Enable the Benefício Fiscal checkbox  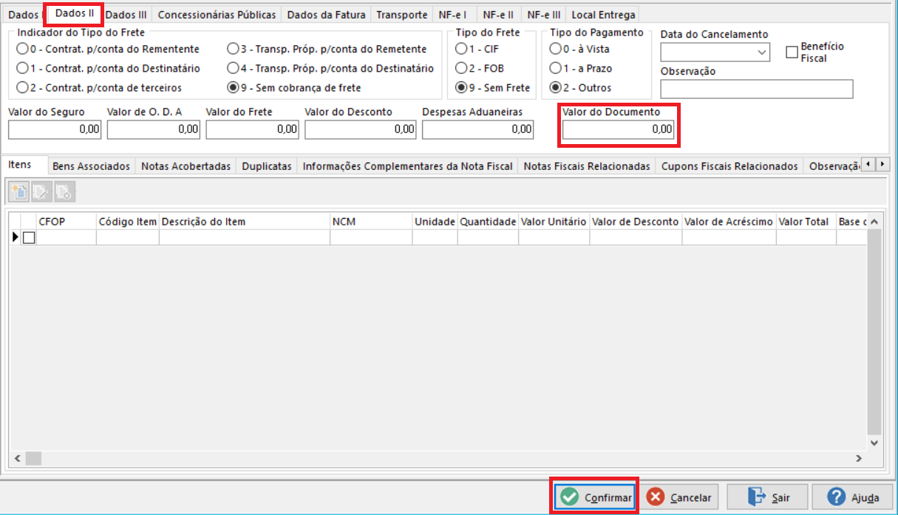[x=792, y=52]
